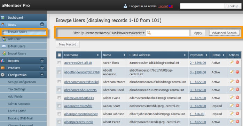Click the Products box icon
The image size is (243, 126).
(x=3, y=68)
